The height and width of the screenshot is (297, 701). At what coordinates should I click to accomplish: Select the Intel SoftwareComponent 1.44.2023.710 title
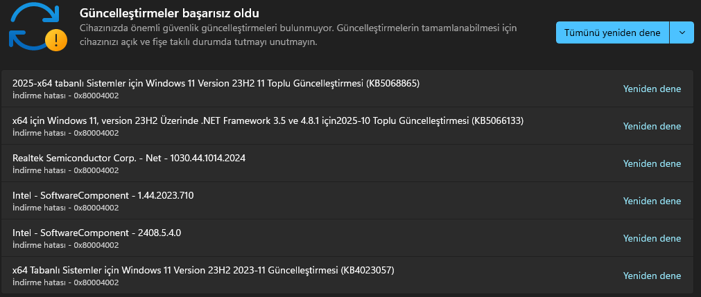click(x=103, y=195)
